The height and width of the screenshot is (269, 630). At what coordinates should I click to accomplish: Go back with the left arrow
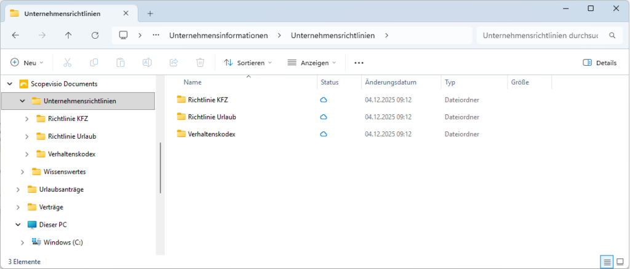(15, 35)
